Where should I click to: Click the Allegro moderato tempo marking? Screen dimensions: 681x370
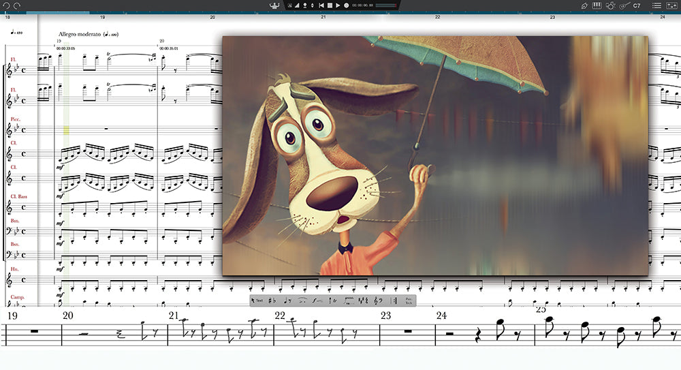[x=80, y=34]
